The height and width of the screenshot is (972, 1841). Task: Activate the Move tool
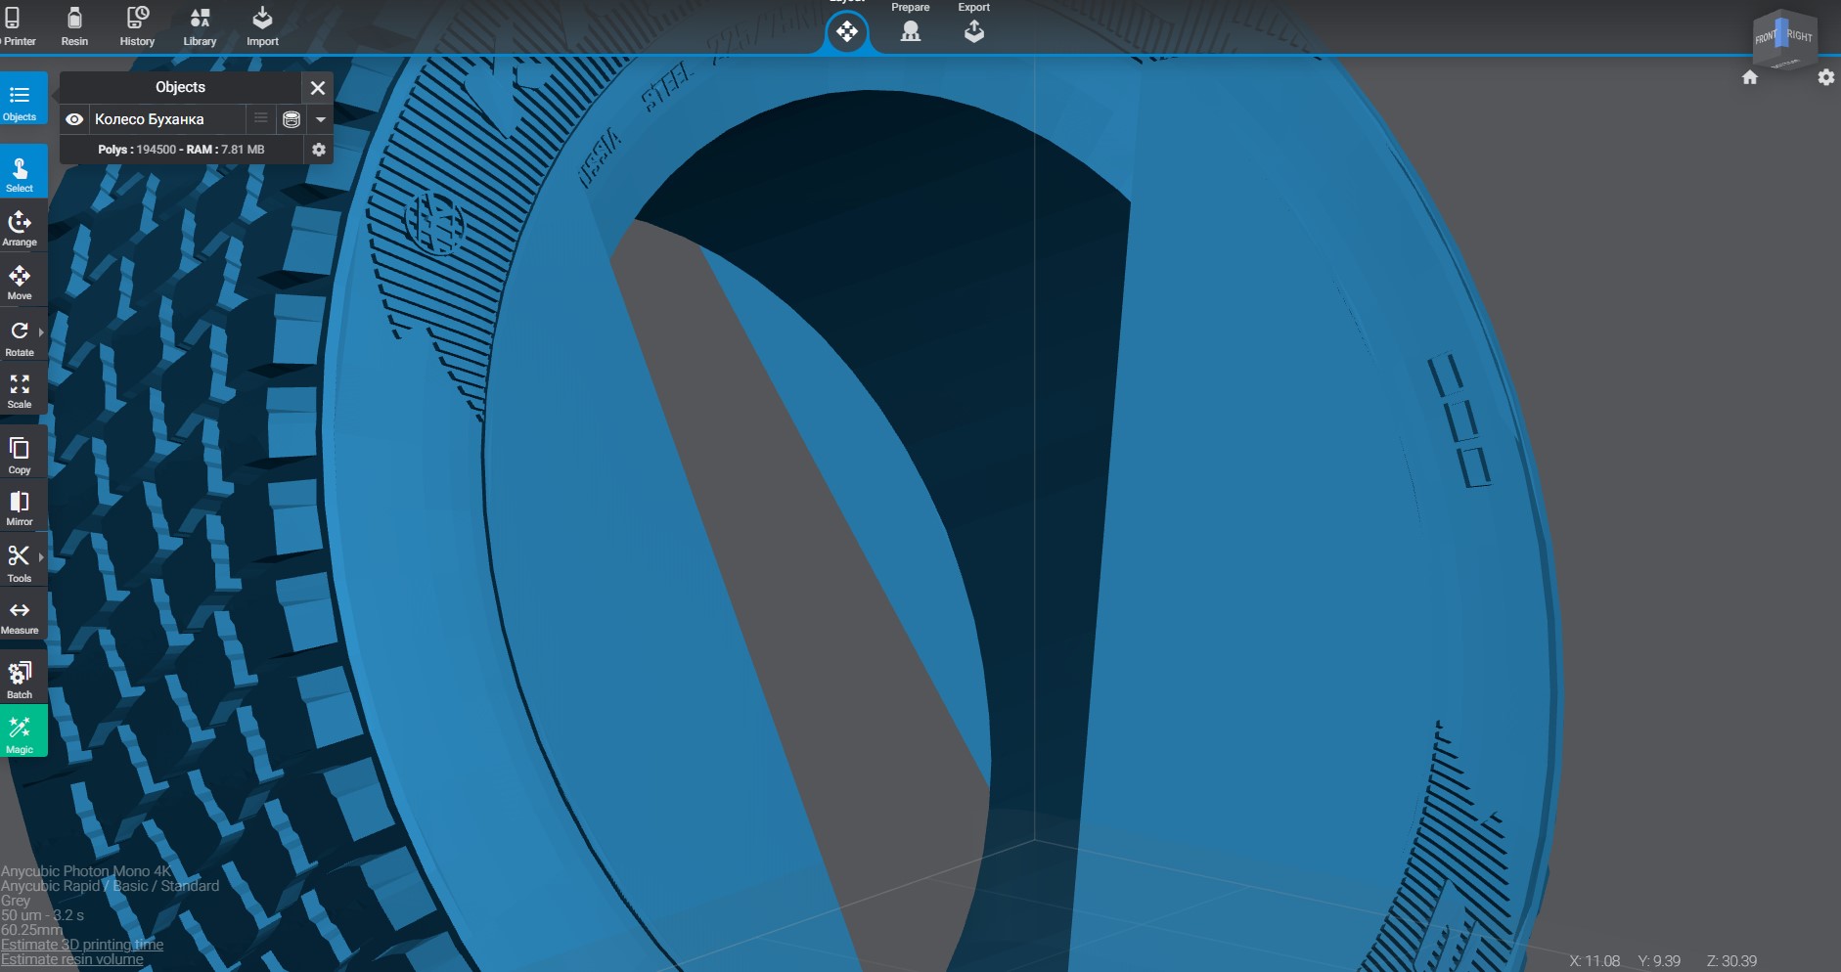(x=20, y=282)
